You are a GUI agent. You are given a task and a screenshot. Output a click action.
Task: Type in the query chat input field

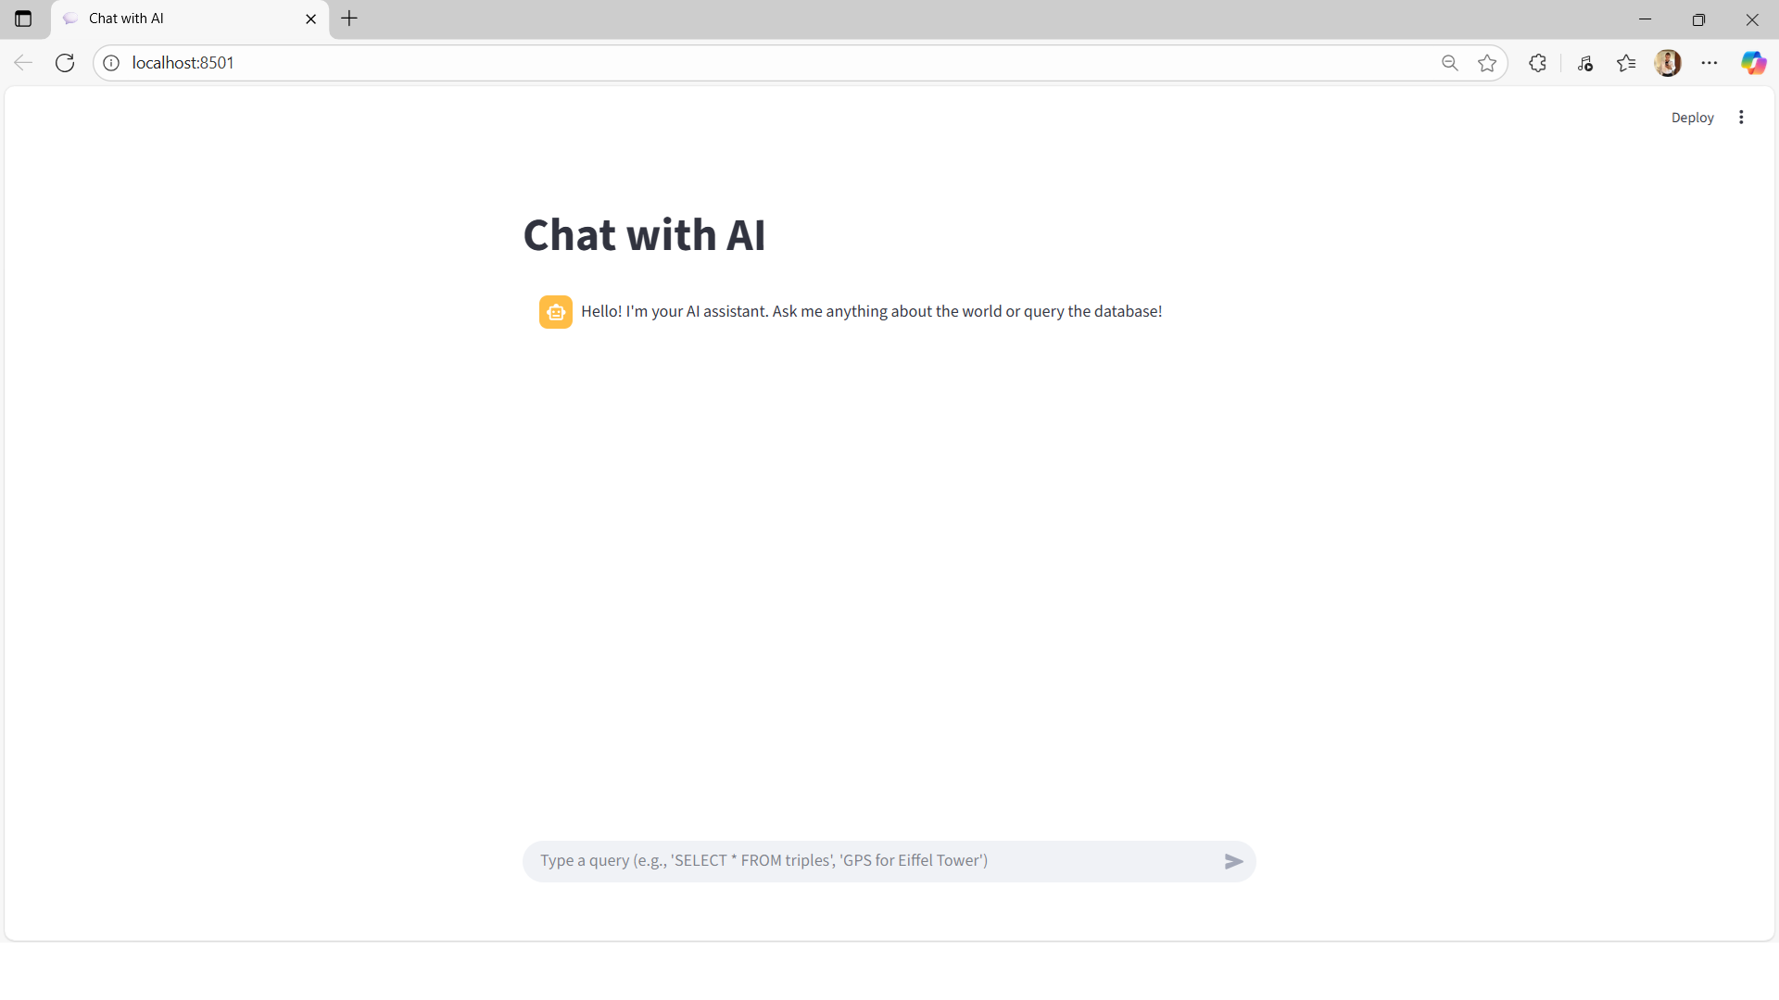(871, 861)
